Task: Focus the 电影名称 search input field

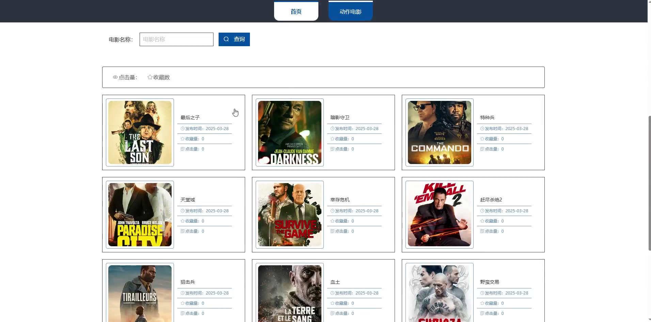Action: [176, 39]
